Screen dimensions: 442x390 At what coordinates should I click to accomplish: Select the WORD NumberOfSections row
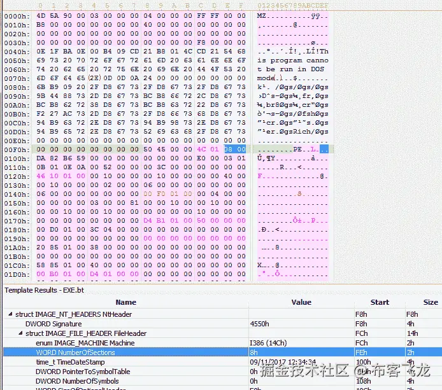[x=223, y=352]
